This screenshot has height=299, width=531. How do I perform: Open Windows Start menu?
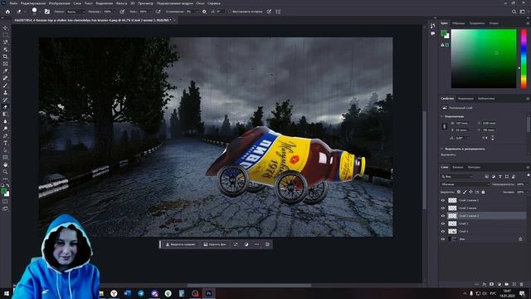(7, 293)
